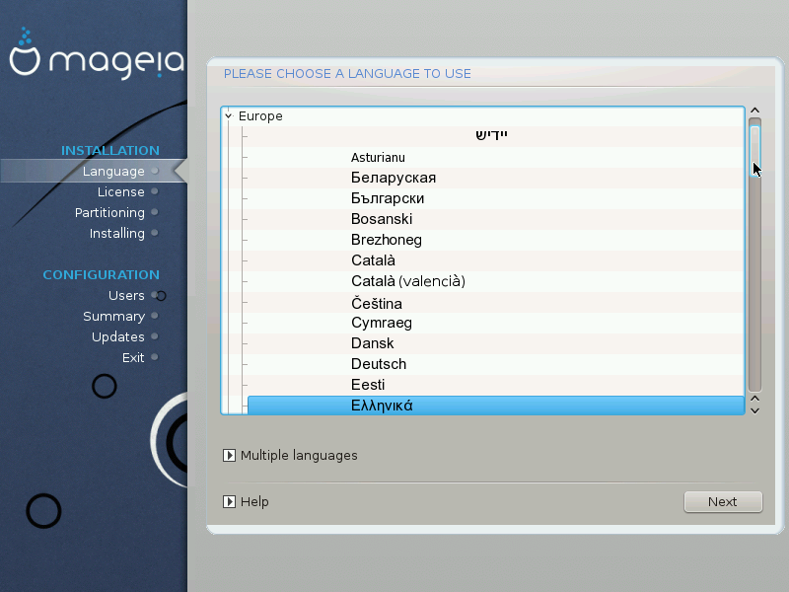Click the Users step in sidebar
The width and height of the screenshot is (789, 592).
coord(126,295)
